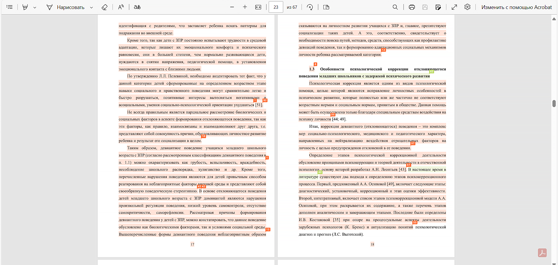Enter full screen mode
The image size is (558, 265).
(454, 7)
